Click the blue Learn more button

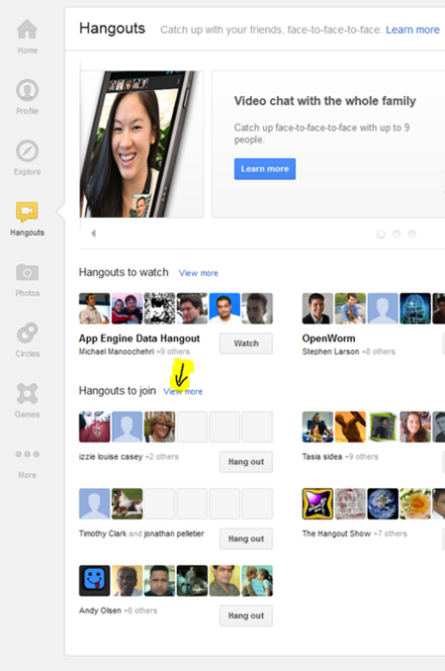click(x=265, y=169)
